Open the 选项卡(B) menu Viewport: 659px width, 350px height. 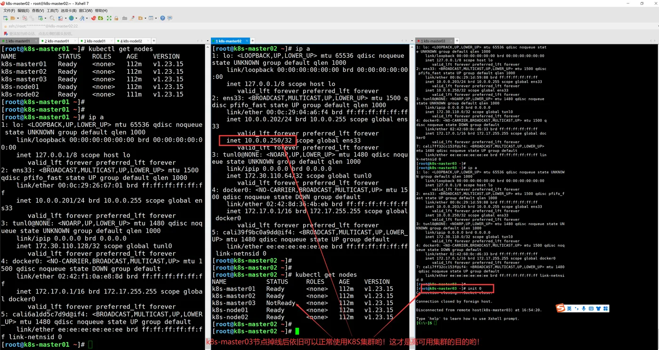(69, 10)
